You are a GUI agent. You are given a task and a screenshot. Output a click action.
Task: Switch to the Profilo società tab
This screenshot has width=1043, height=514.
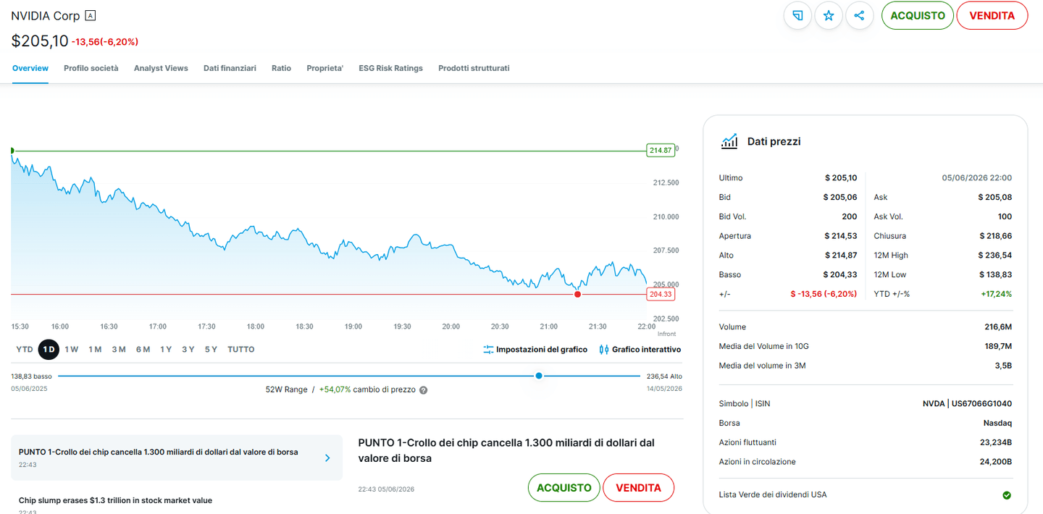[x=91, y=68]
